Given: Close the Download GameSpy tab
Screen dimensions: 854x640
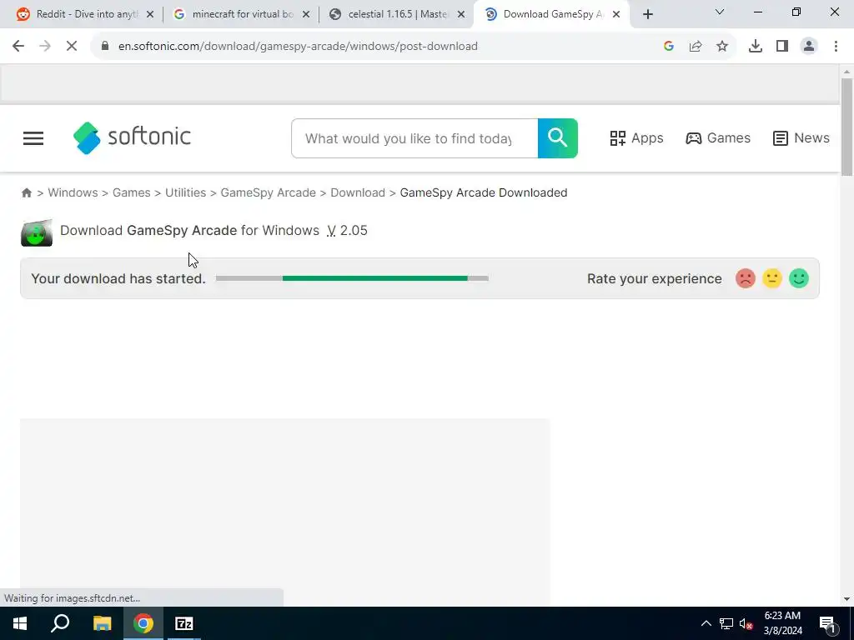Looking at the screenshot, I should tap(616, 15).
